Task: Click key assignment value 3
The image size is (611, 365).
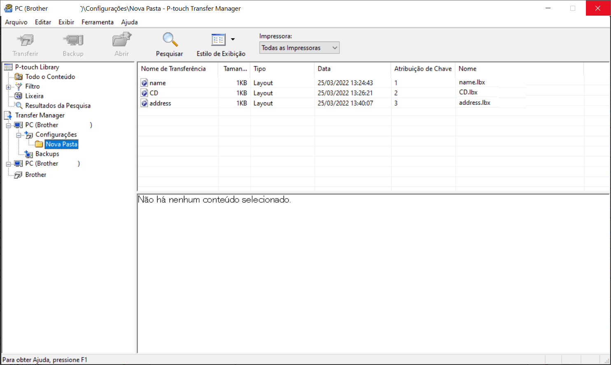Action: tap(396, 104)
